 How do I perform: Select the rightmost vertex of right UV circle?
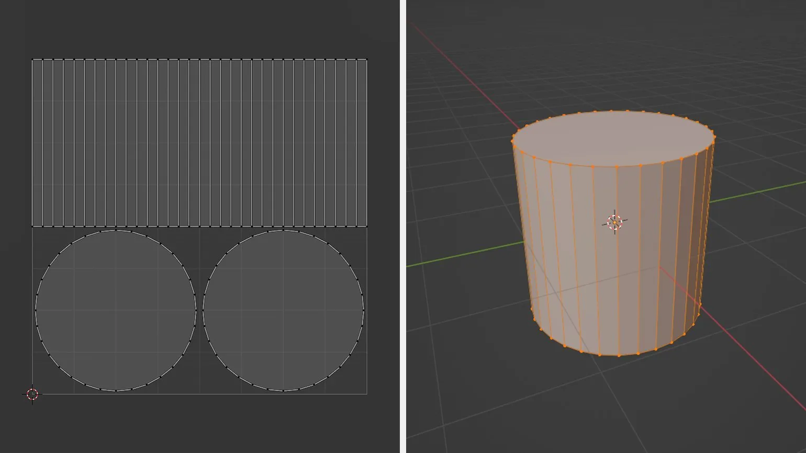click(363, 310)
